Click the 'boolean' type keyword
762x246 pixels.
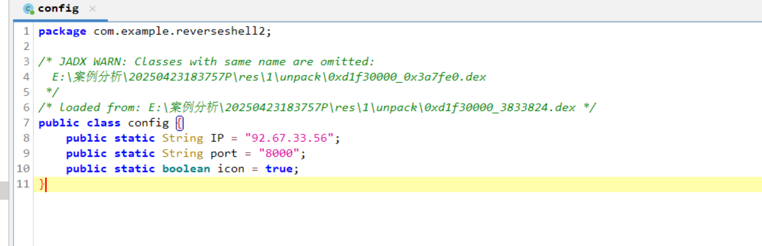(x=186, y=169)
